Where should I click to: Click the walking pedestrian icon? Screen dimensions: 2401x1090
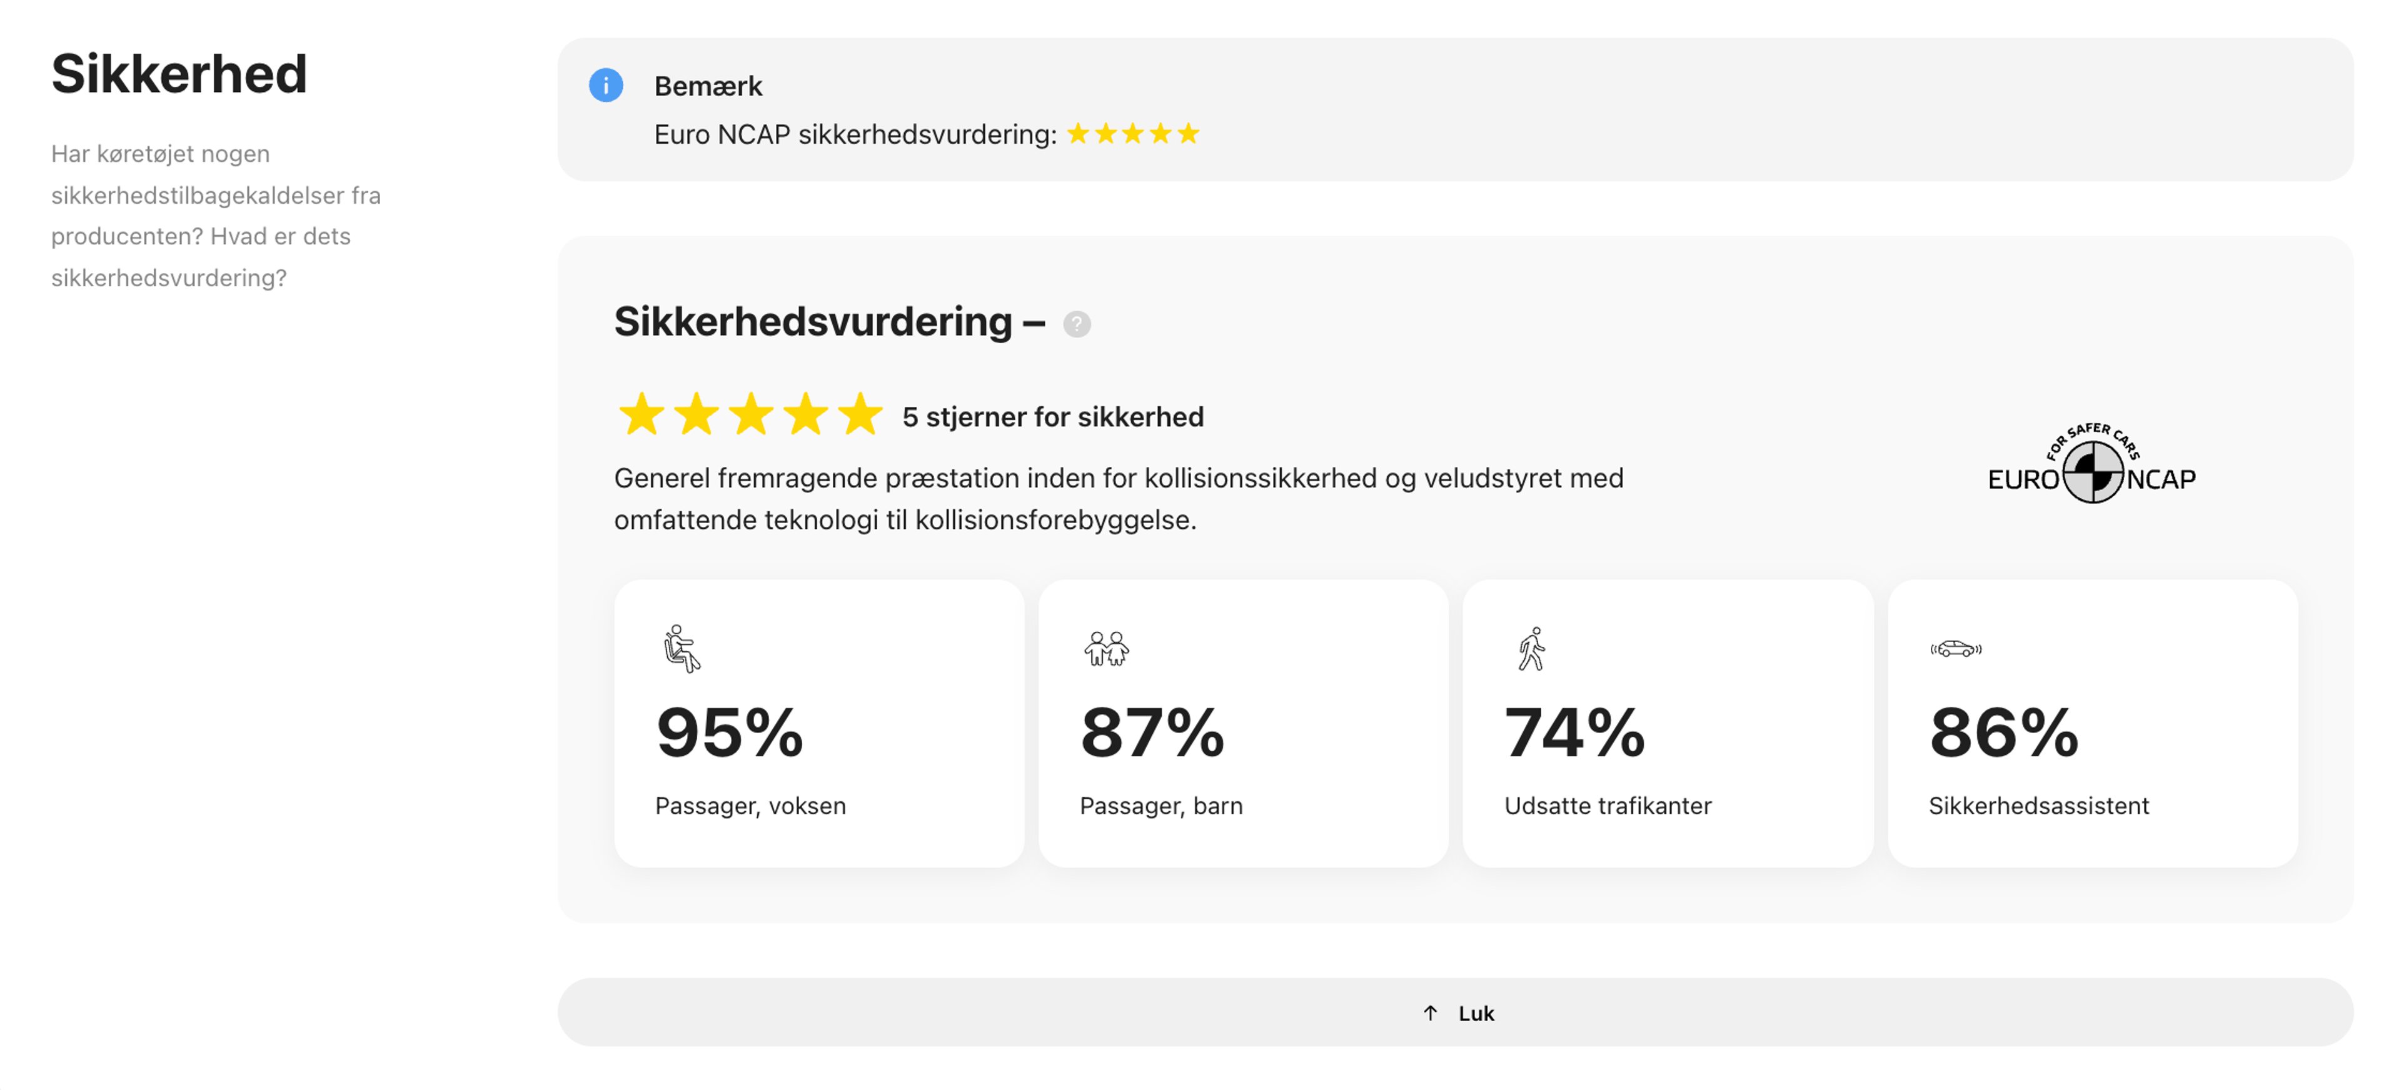[1531, 648]
